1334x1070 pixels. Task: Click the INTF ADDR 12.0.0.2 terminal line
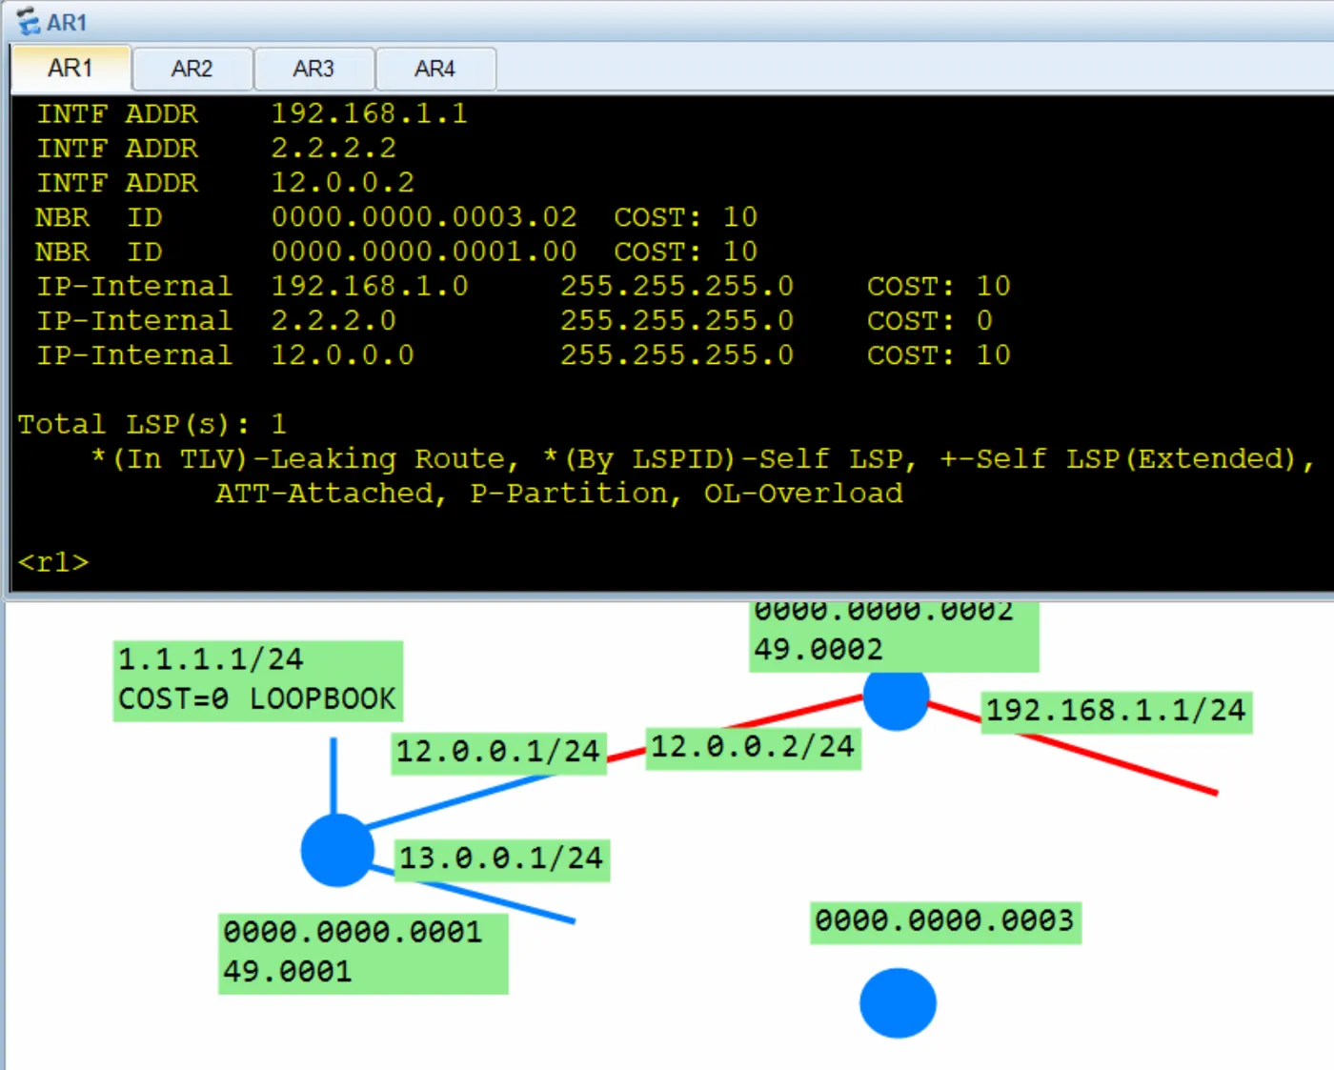[x=226, y=182]
